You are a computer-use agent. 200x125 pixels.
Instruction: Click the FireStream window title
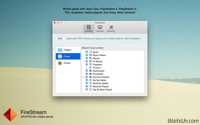pyautogui.click(x=100, y=23)
